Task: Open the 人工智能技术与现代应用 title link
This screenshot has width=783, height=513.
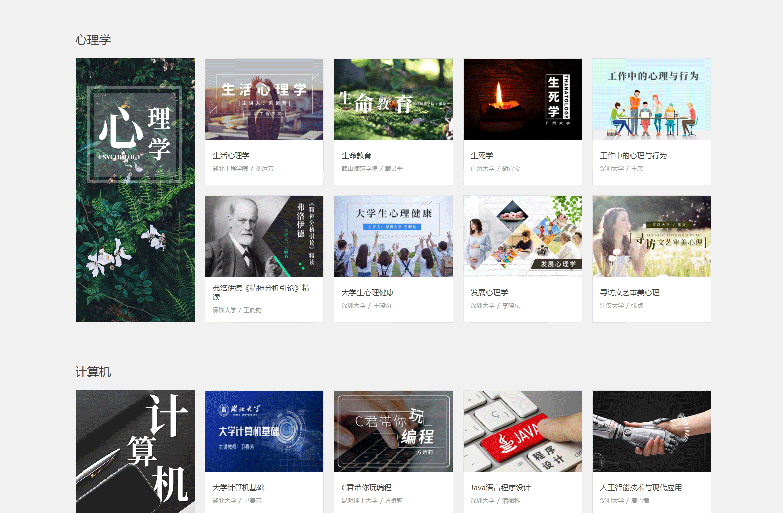Action: [x=640, y=488]
